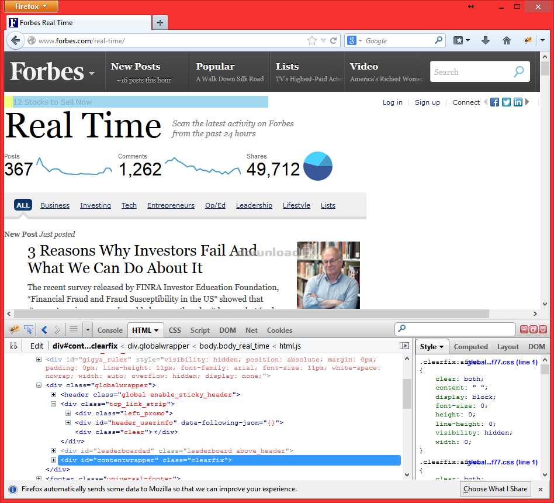Go to the Firefox home page
554x503 pixels.
point(506,41)
